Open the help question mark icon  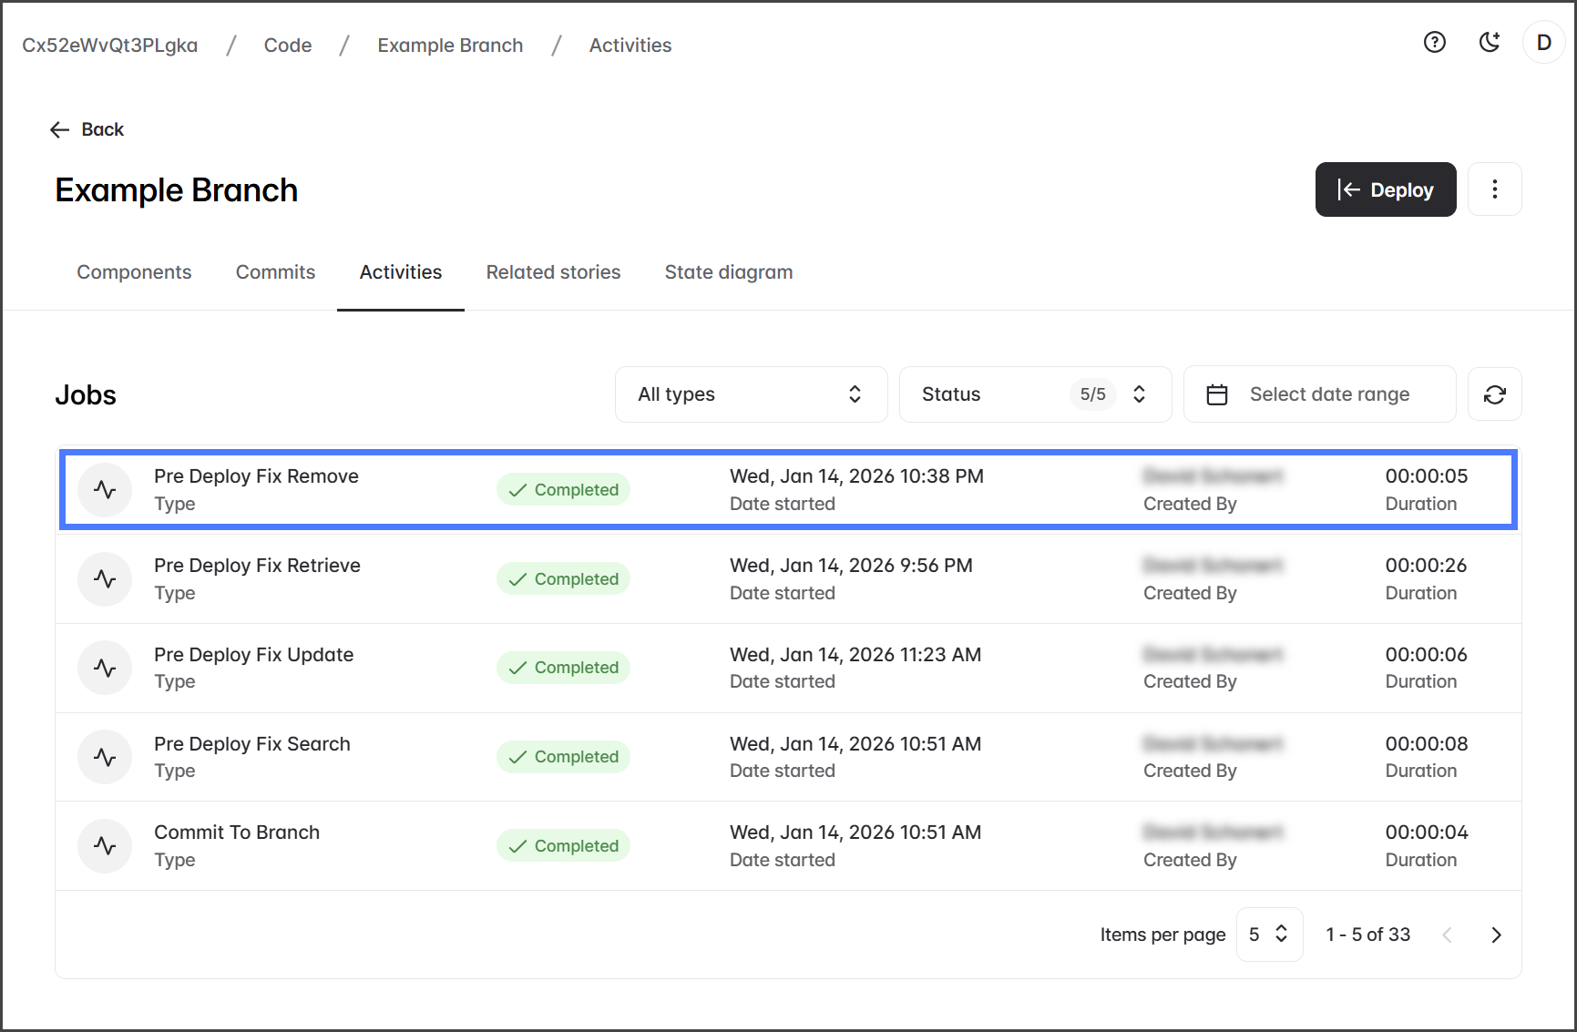coord(1434,42)
